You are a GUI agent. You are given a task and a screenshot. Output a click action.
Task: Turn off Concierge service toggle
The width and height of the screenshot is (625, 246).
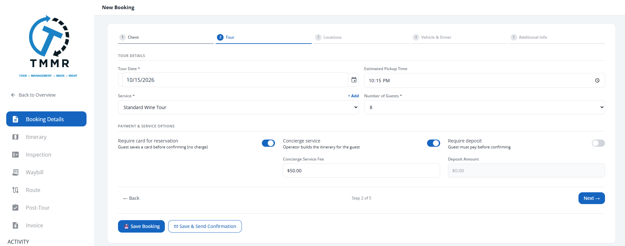click(434, 143)
